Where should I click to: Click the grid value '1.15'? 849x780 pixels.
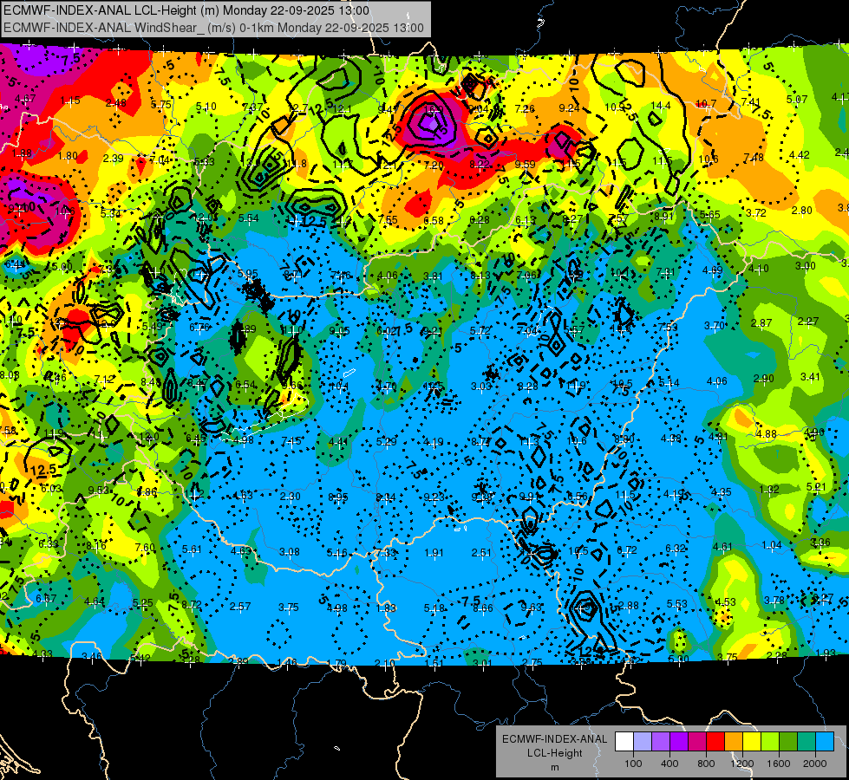click(x=70, y=101)
